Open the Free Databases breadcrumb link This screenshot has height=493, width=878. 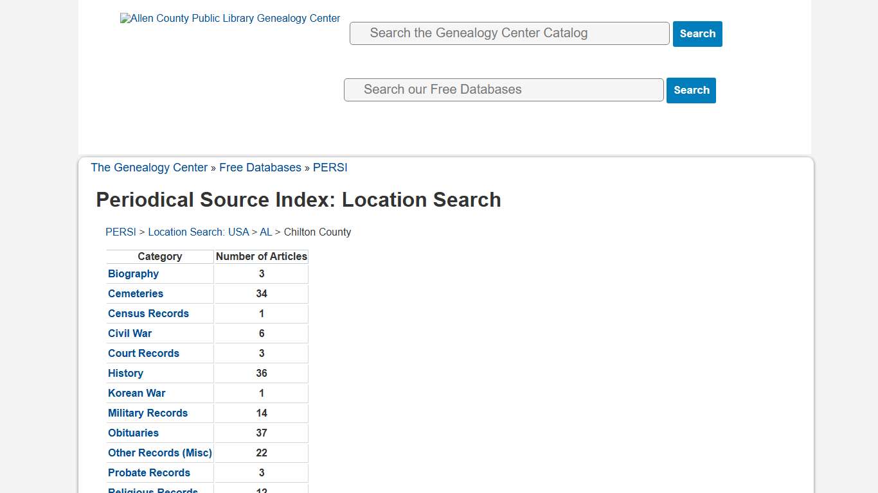[260, 168]
